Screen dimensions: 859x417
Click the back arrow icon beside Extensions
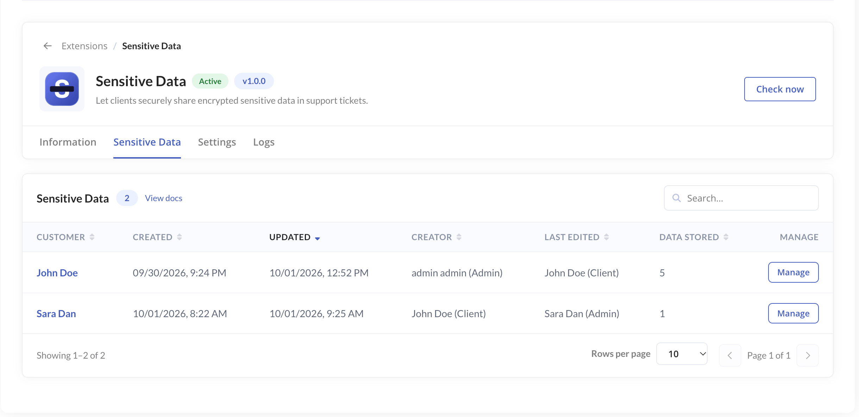(48, 46)
